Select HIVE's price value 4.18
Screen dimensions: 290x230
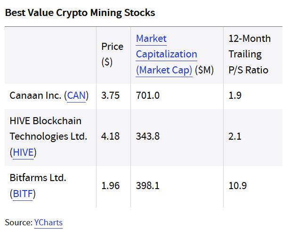point(111,136)
